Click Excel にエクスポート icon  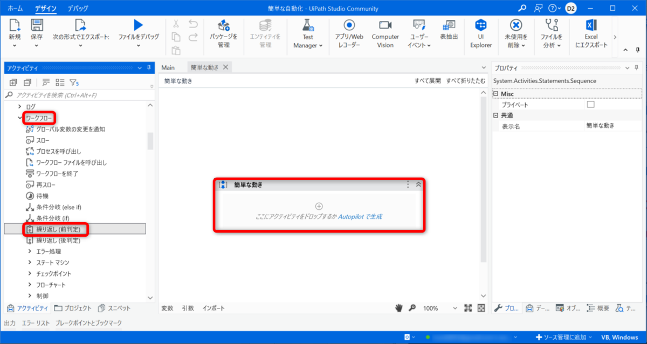pyautogui.click(x=591, y=25)
